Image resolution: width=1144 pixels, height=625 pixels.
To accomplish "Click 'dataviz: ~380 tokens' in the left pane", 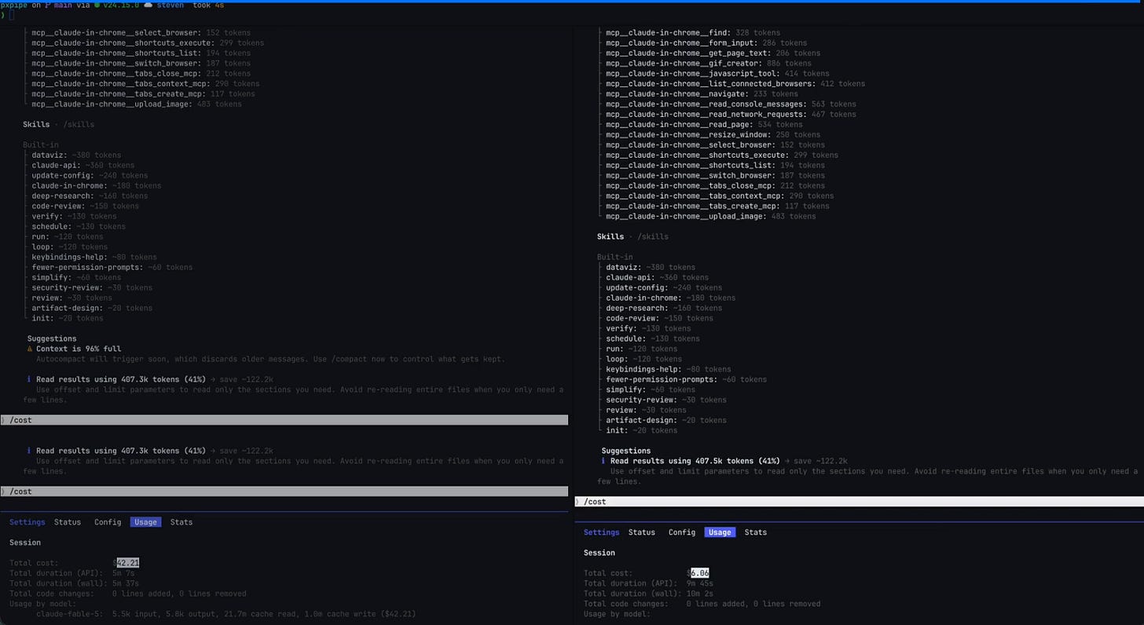I will coord(76,155).
